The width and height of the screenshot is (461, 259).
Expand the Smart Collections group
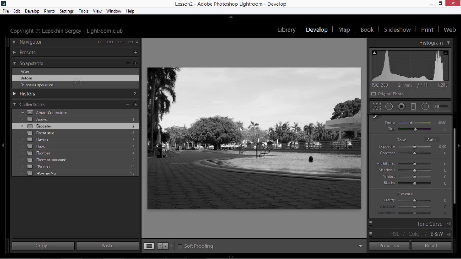(22, 113)
